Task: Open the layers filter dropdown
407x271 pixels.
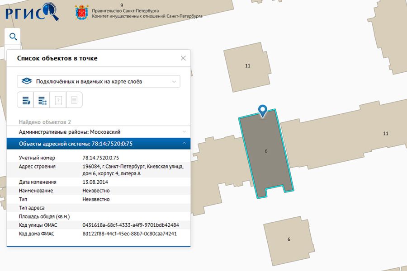Action: 99,81
